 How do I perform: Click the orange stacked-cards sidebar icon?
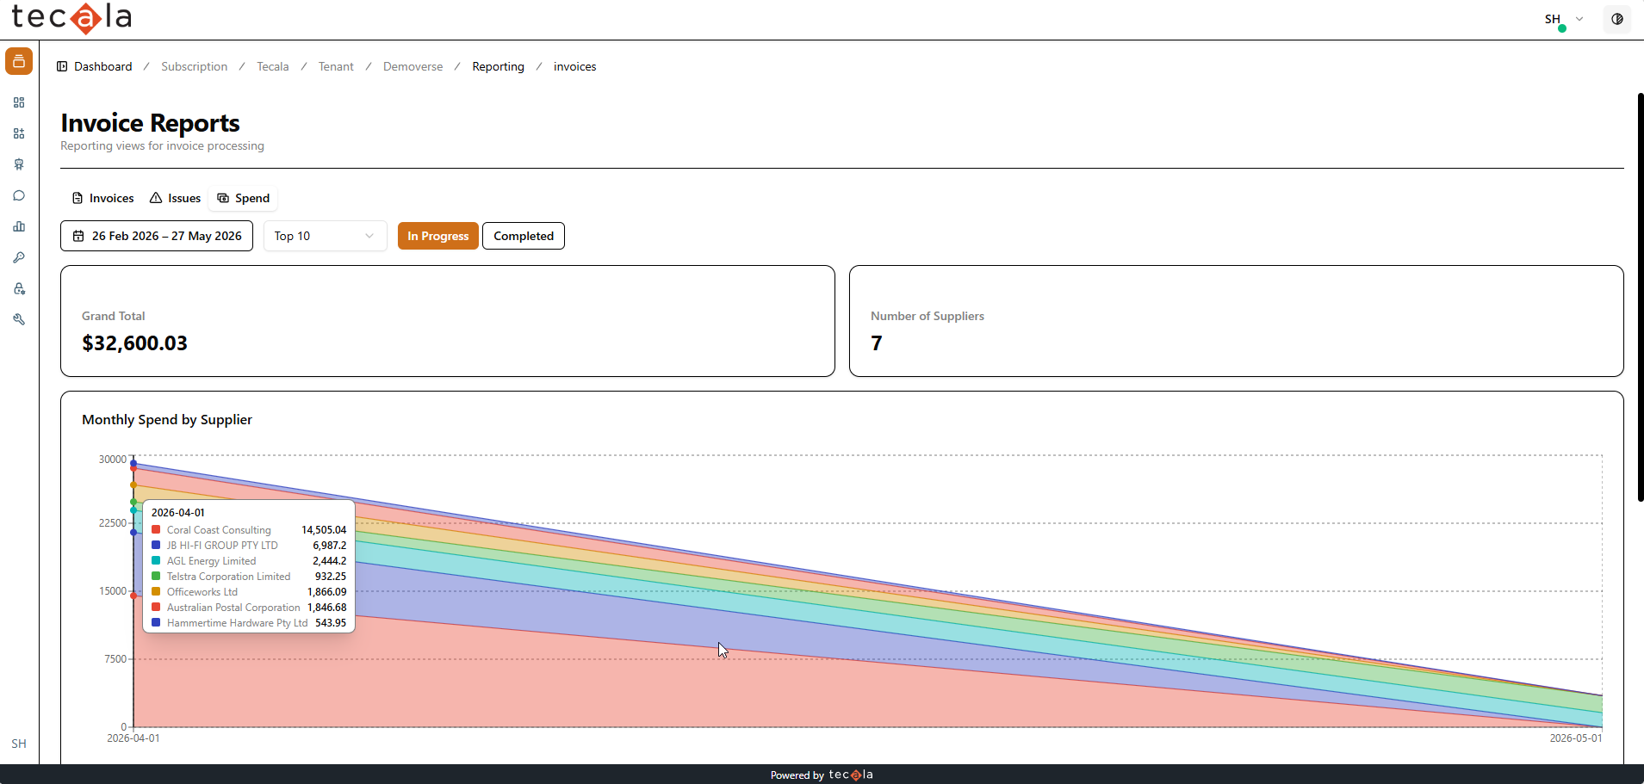(19, 61)
